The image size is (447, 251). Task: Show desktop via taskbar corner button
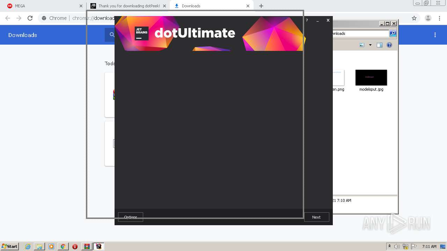(443, 246)
